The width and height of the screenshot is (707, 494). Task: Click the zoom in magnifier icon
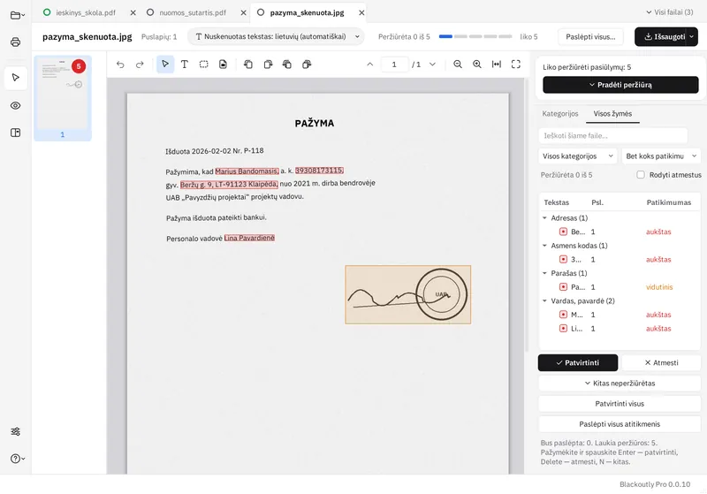point(477,65)
